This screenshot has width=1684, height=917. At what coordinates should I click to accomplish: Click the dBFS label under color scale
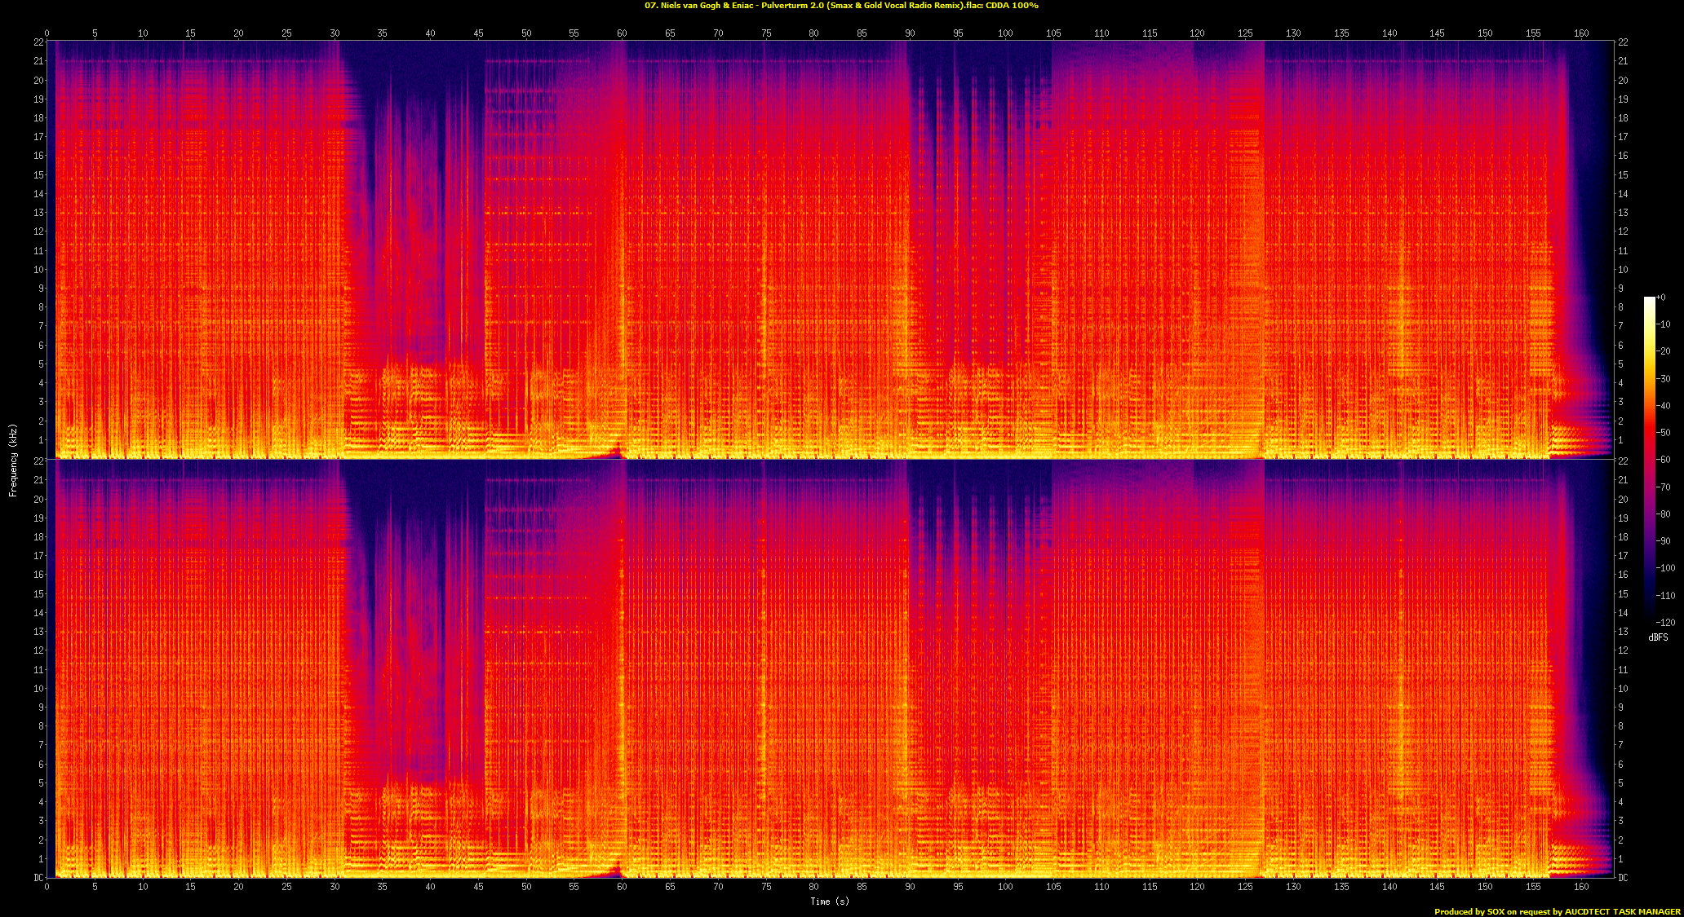(x=1658, y=637)
